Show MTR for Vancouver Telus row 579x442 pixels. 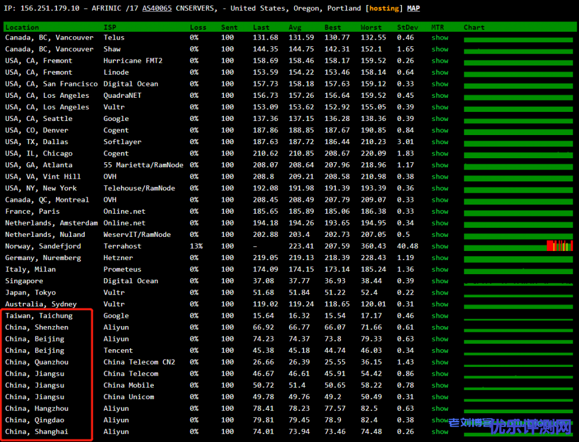coord(439,38)
